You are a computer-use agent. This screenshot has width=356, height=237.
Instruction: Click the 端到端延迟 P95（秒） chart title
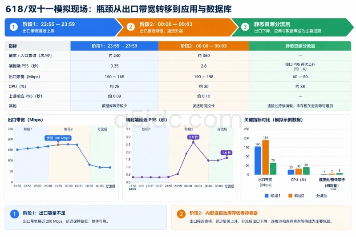[x=147, y=120]
